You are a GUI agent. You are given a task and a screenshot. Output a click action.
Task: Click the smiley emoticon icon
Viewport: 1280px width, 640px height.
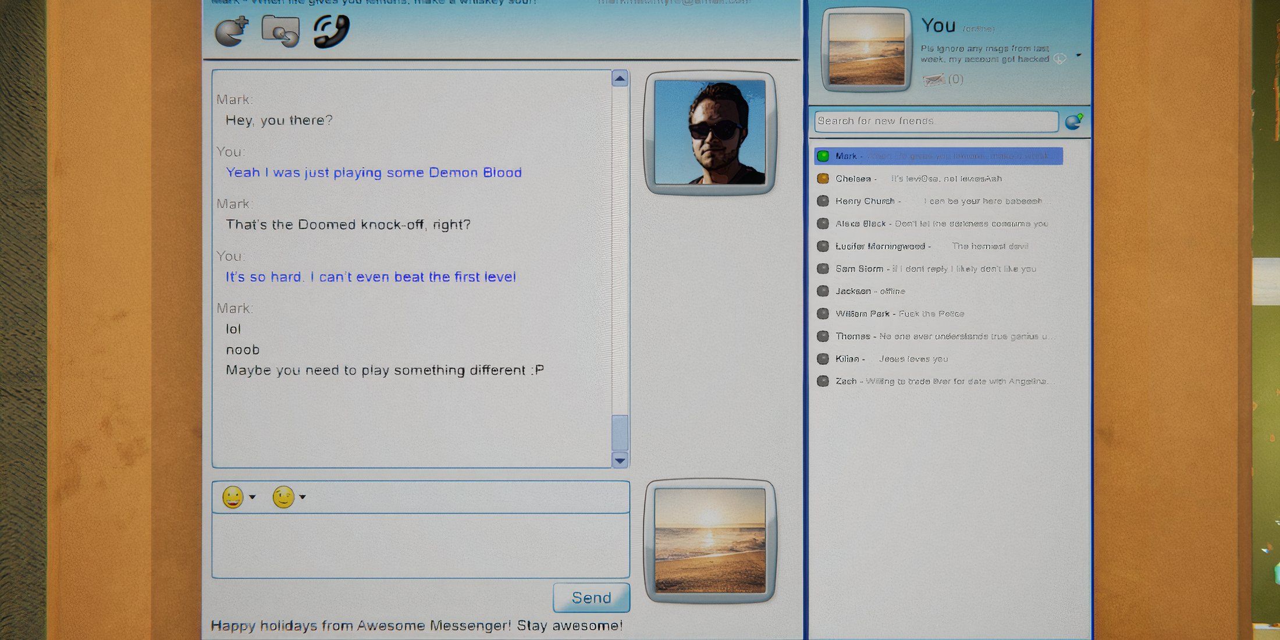tap(233, 497)
